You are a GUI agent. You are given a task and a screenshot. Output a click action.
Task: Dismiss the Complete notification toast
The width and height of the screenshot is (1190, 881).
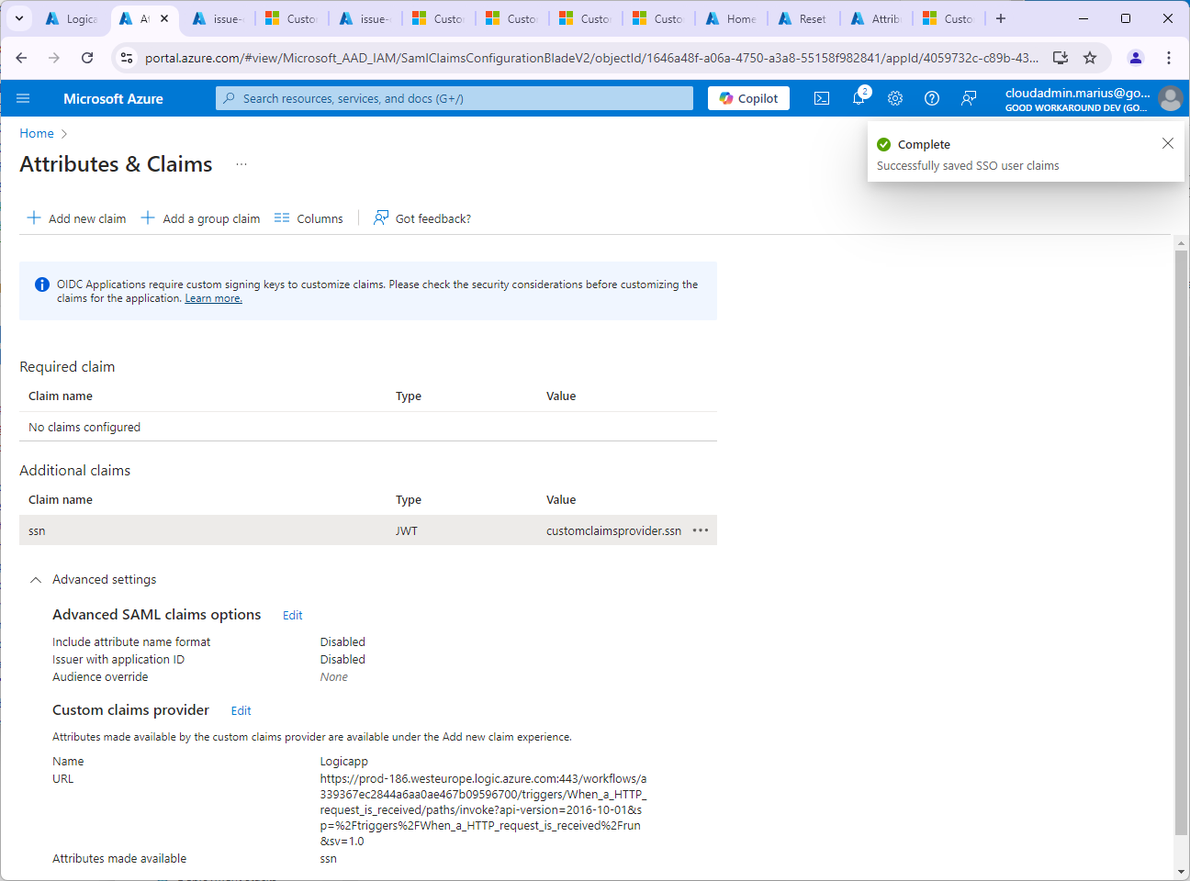[x=1167, y=143]
